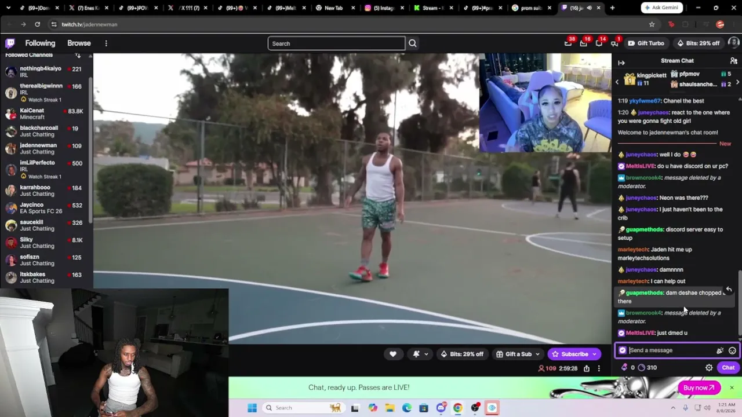Send message with the Chat button
The image size is (742, 417).
click(728, 368)
